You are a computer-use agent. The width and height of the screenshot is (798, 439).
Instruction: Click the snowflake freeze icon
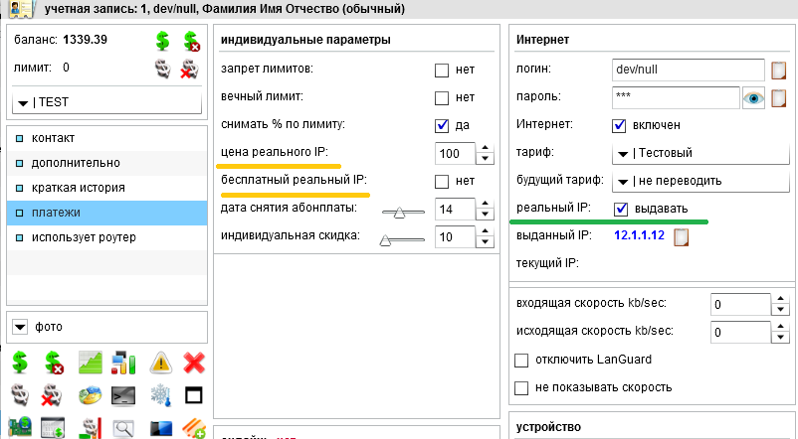tap(161, 395)
